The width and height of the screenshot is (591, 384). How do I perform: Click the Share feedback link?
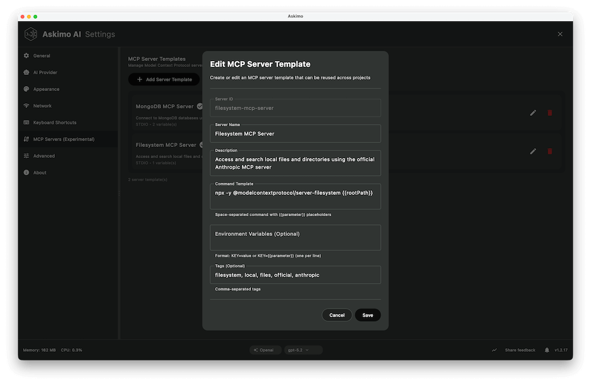(x=520, y=349)
